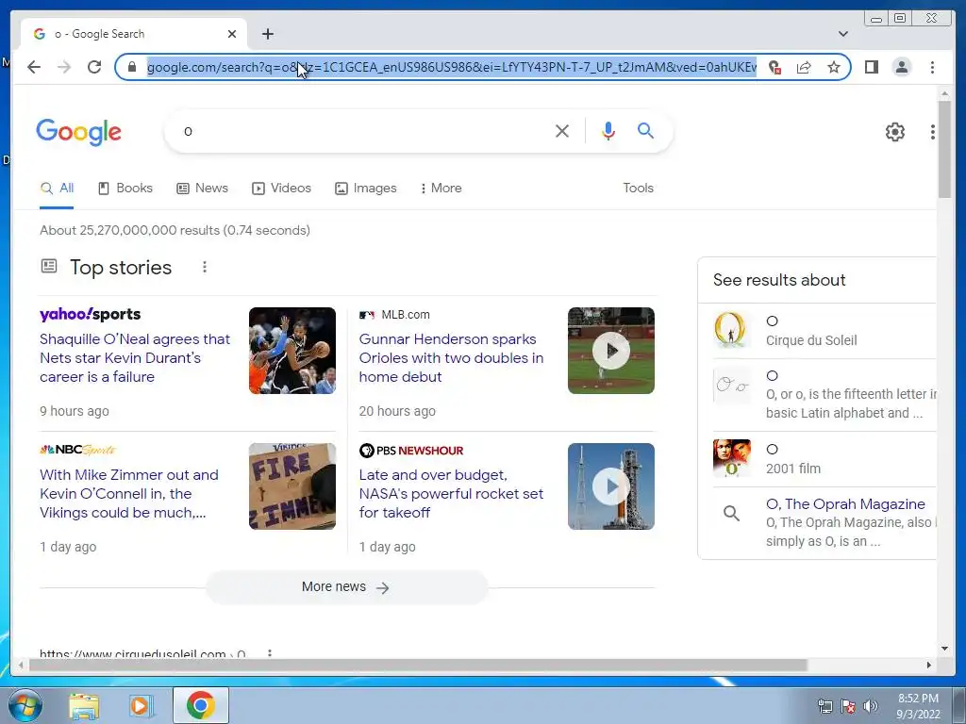
Task: Play the MLB baseball video thumbnail
Action: (x=611, y=351)
